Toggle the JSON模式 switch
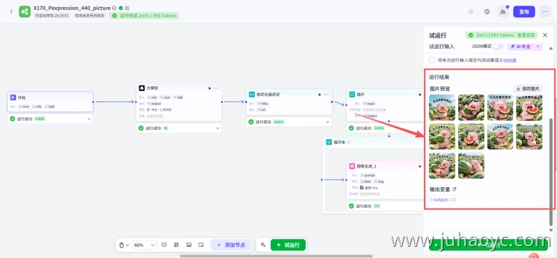The width and height of the screenshot is (557, 258). point(498,47)
